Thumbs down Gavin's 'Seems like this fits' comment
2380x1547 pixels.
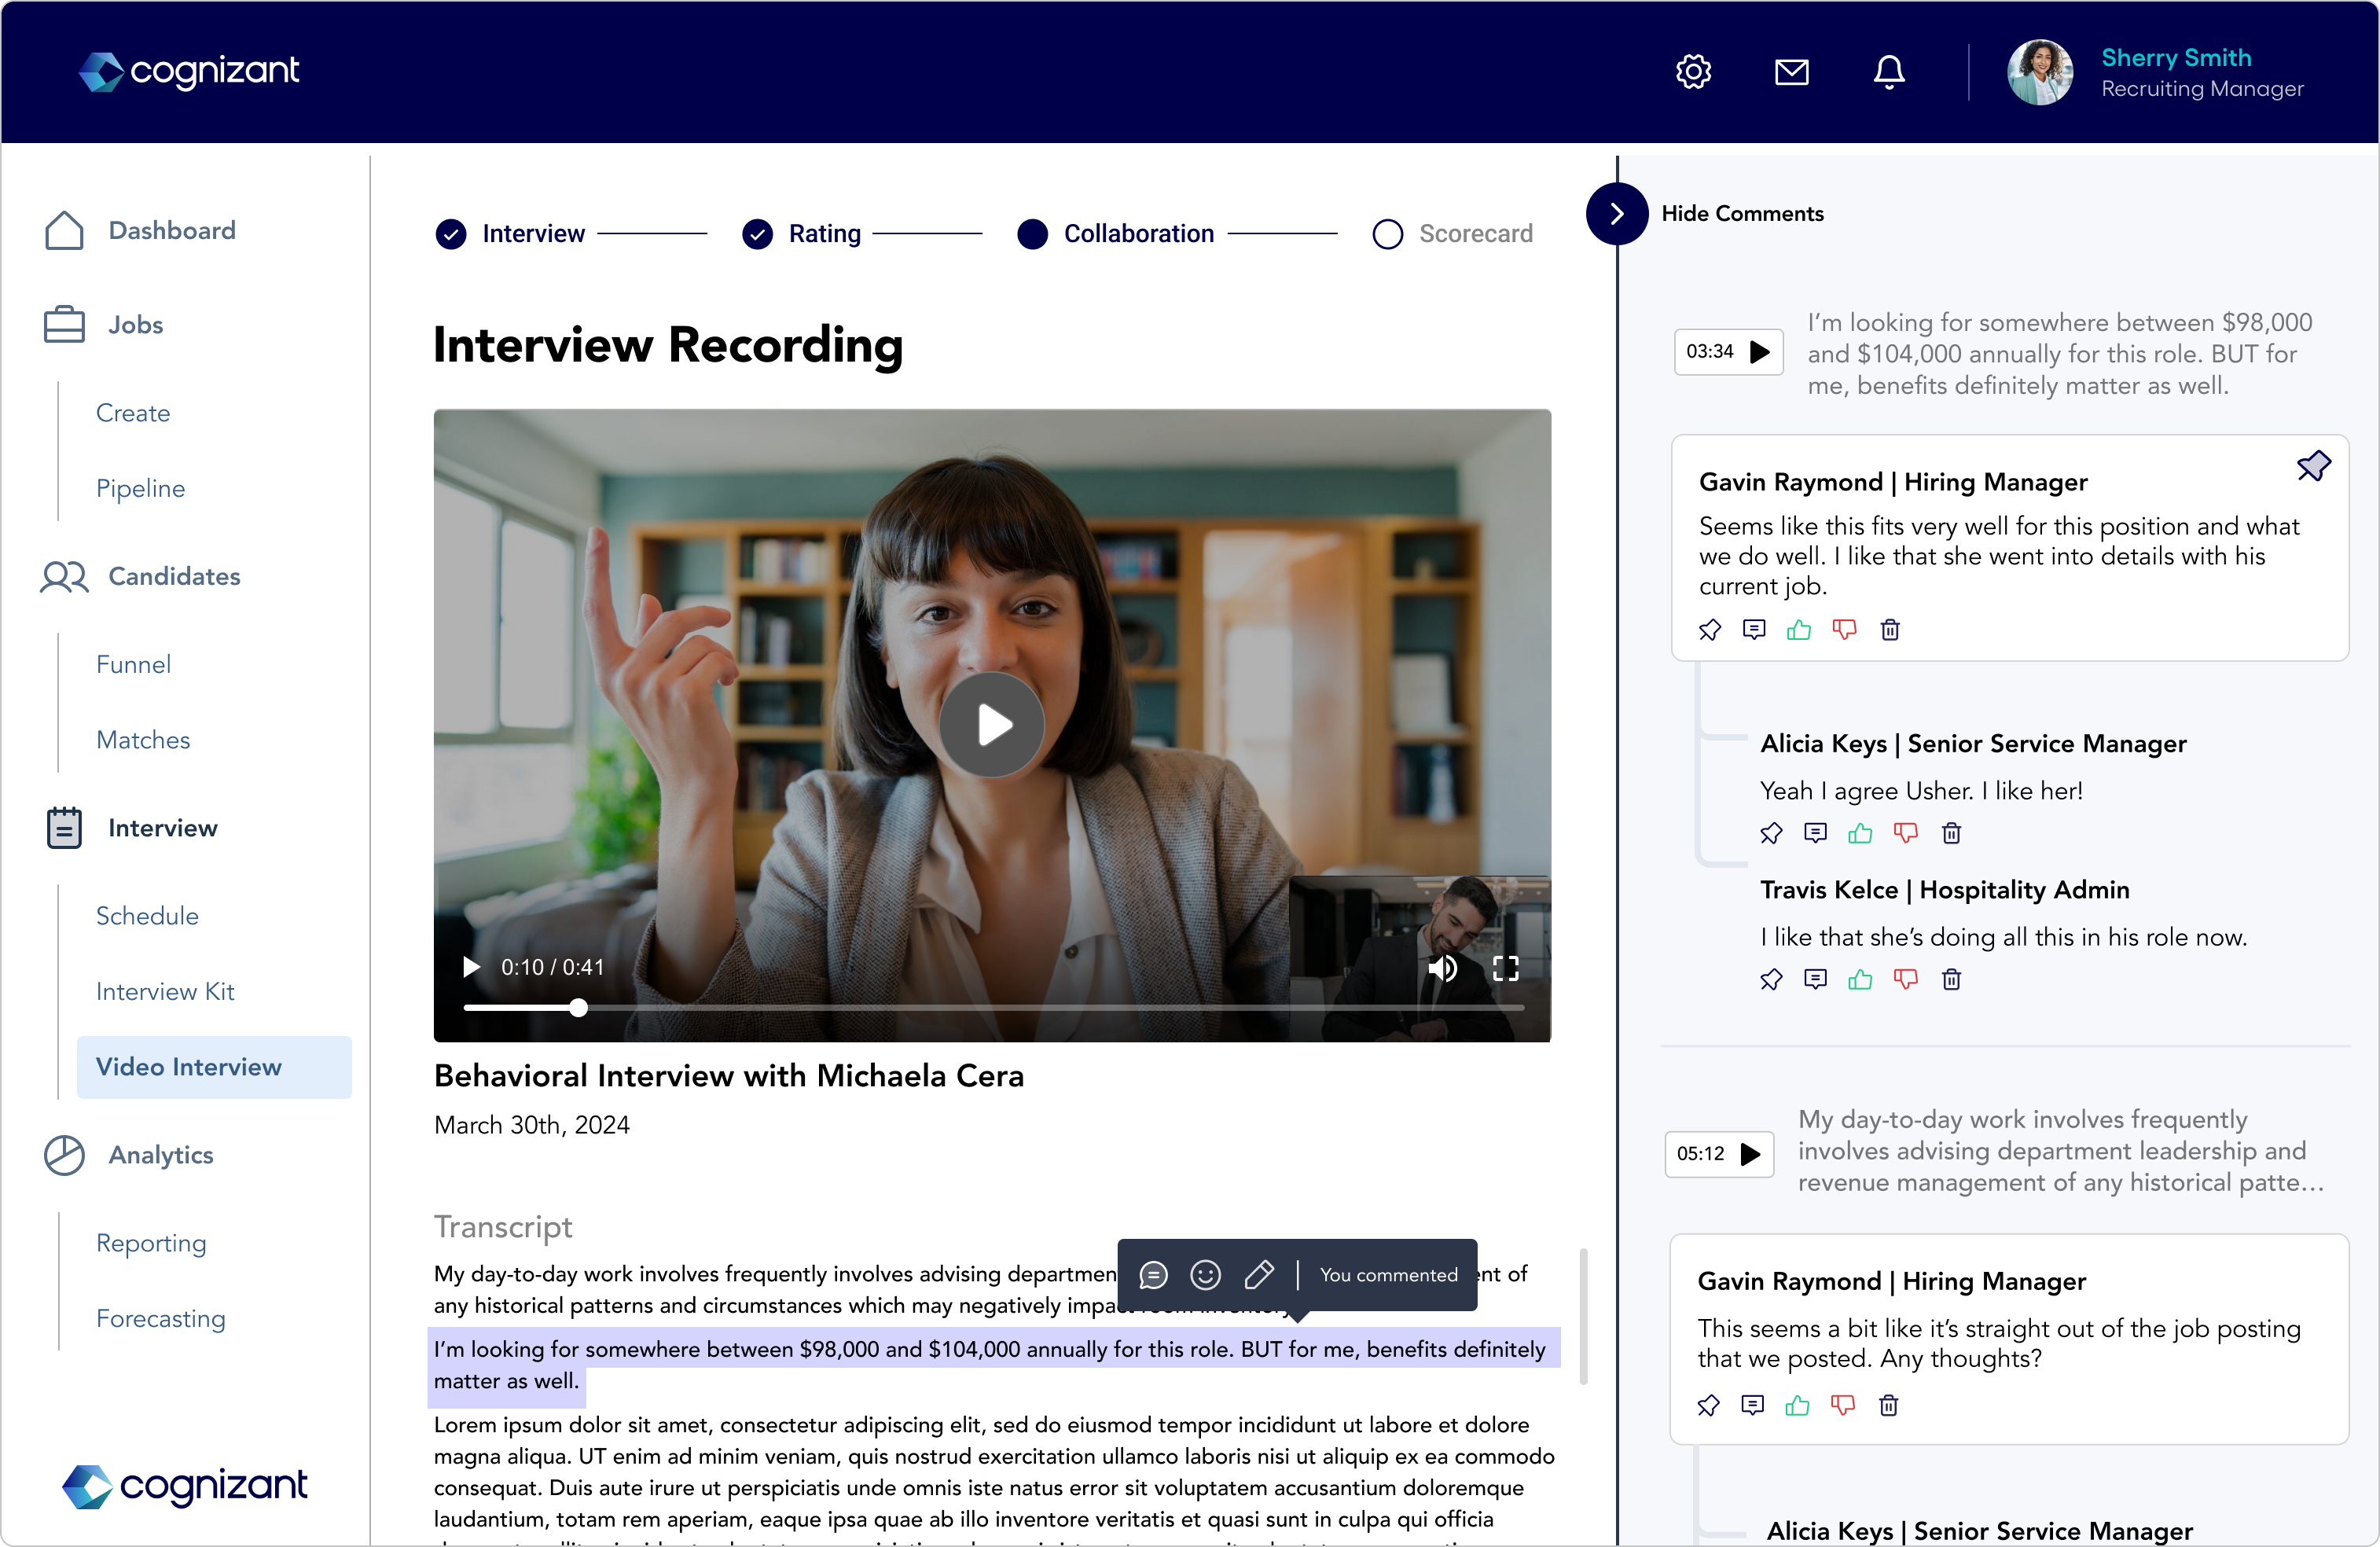[1844, 630]
